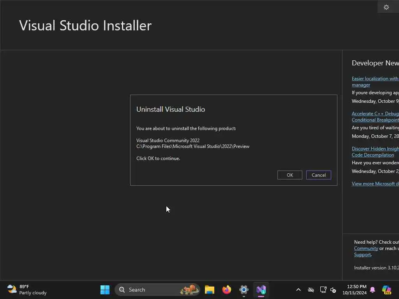Open File Explorer from taskbar
The width and height of the screenshot is (399, 299).
pos(209,290)
